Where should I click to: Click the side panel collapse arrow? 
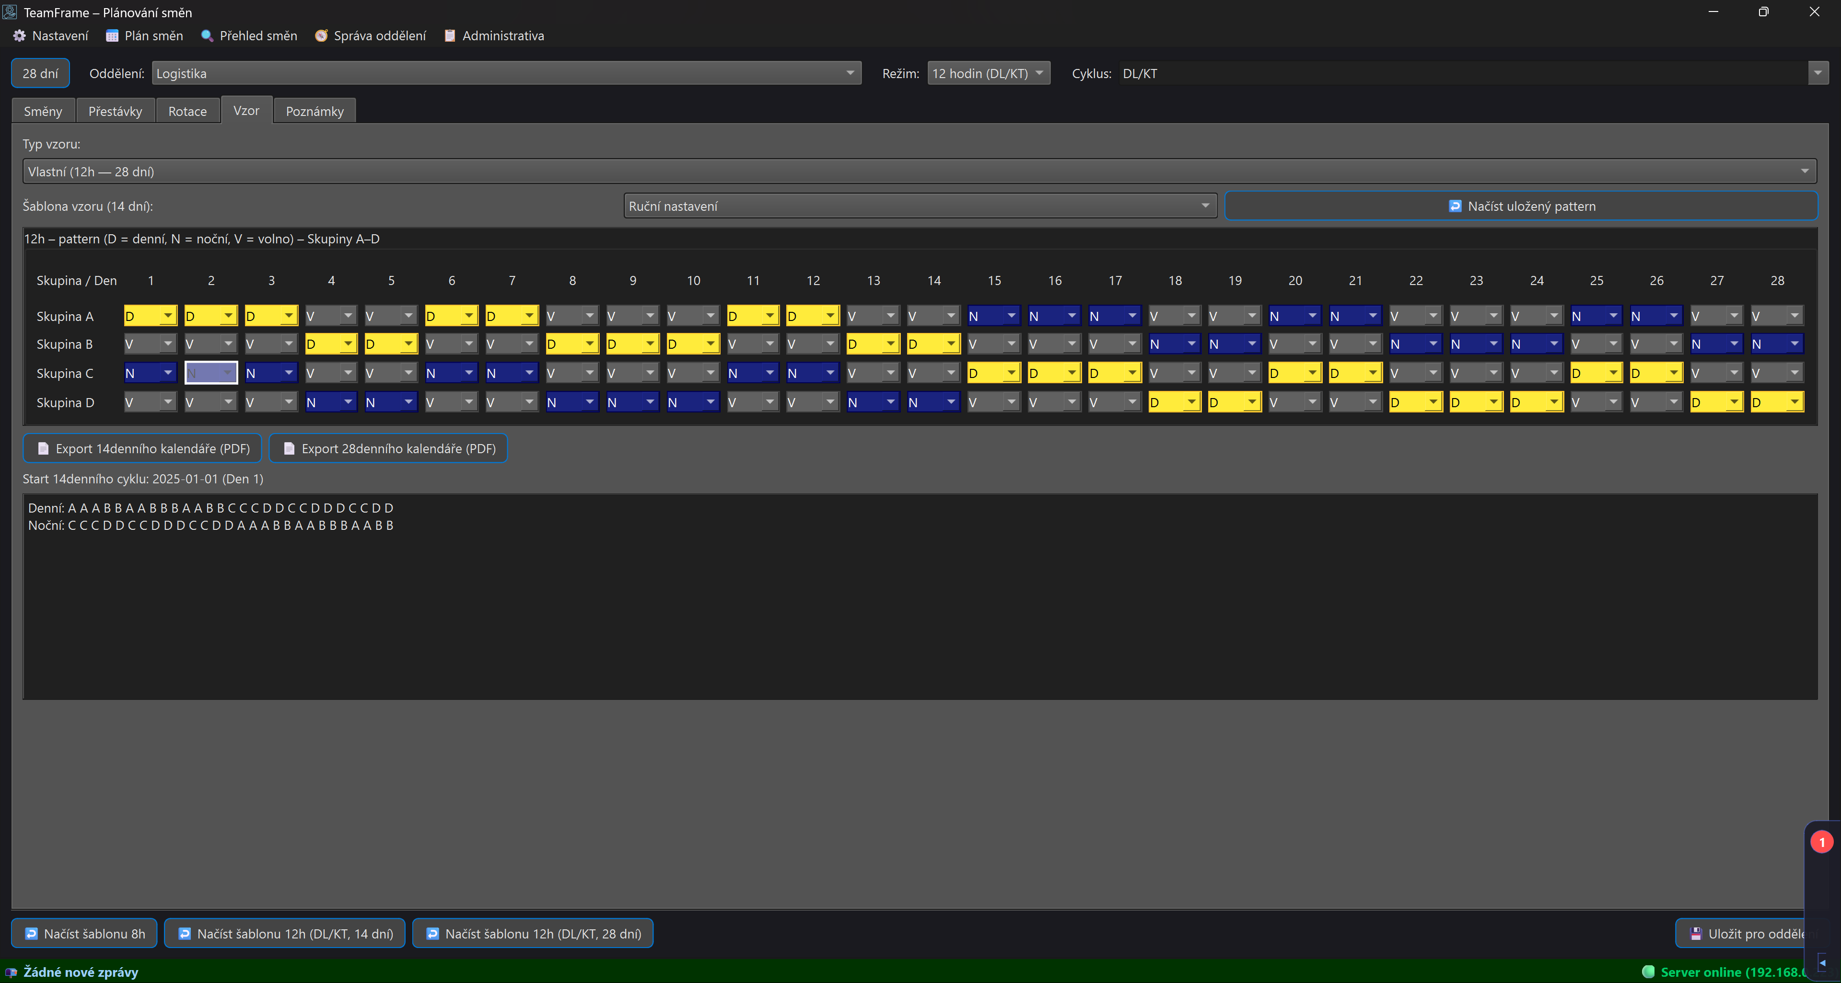point(1822,962)
